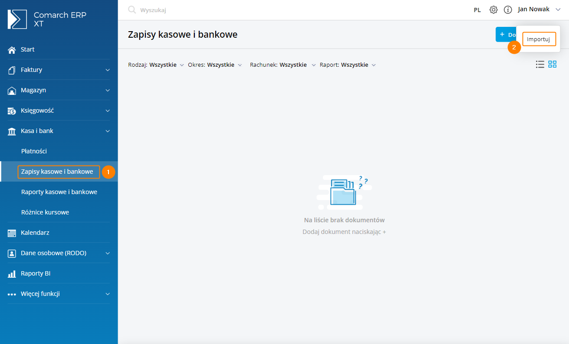Viewport: 569px width, 344px height.
Task: Go to Płatności in the sidebar
Action: (x=34, y=151)
